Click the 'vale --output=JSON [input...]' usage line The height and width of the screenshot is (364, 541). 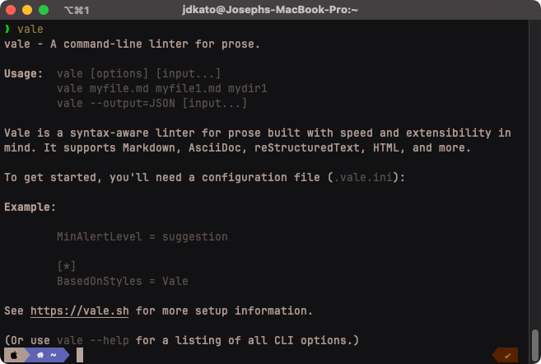152,103
